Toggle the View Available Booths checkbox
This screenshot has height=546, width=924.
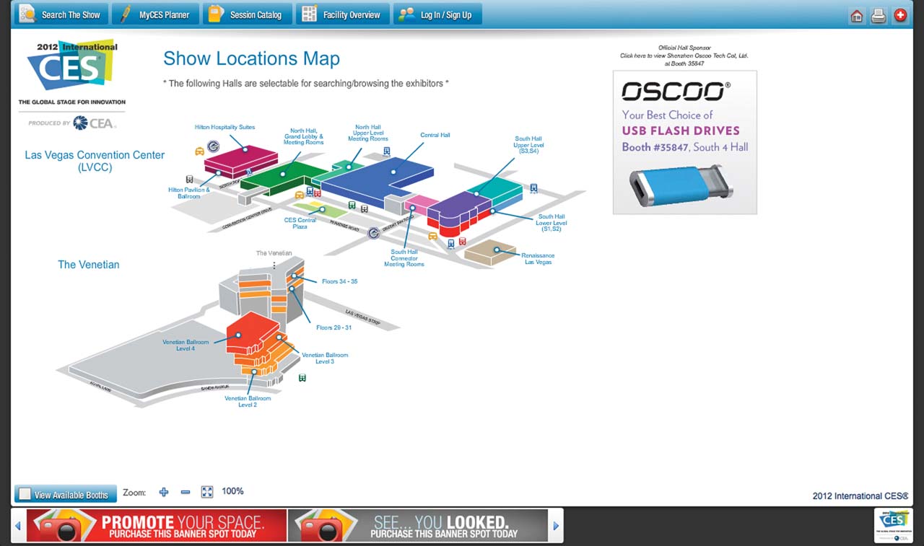[x=25, y=494]
